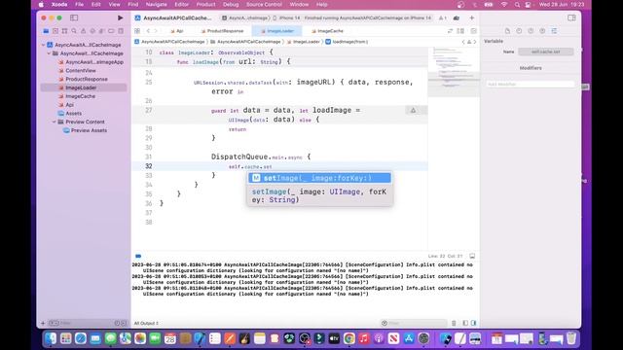Collapse the AsyncAwaitA...lCacheImage project root

tap(43, 45)
